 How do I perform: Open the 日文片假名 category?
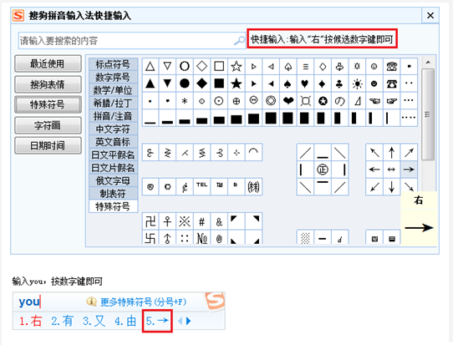tap(113, 168)
